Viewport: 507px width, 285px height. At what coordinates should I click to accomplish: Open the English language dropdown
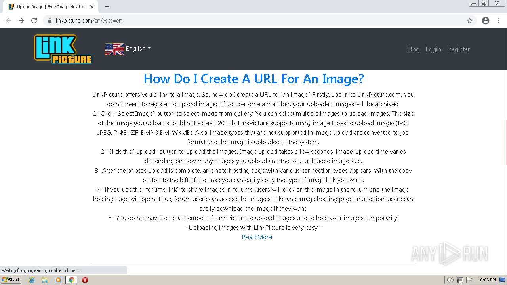pyautogui.click(x=138, y=49)
